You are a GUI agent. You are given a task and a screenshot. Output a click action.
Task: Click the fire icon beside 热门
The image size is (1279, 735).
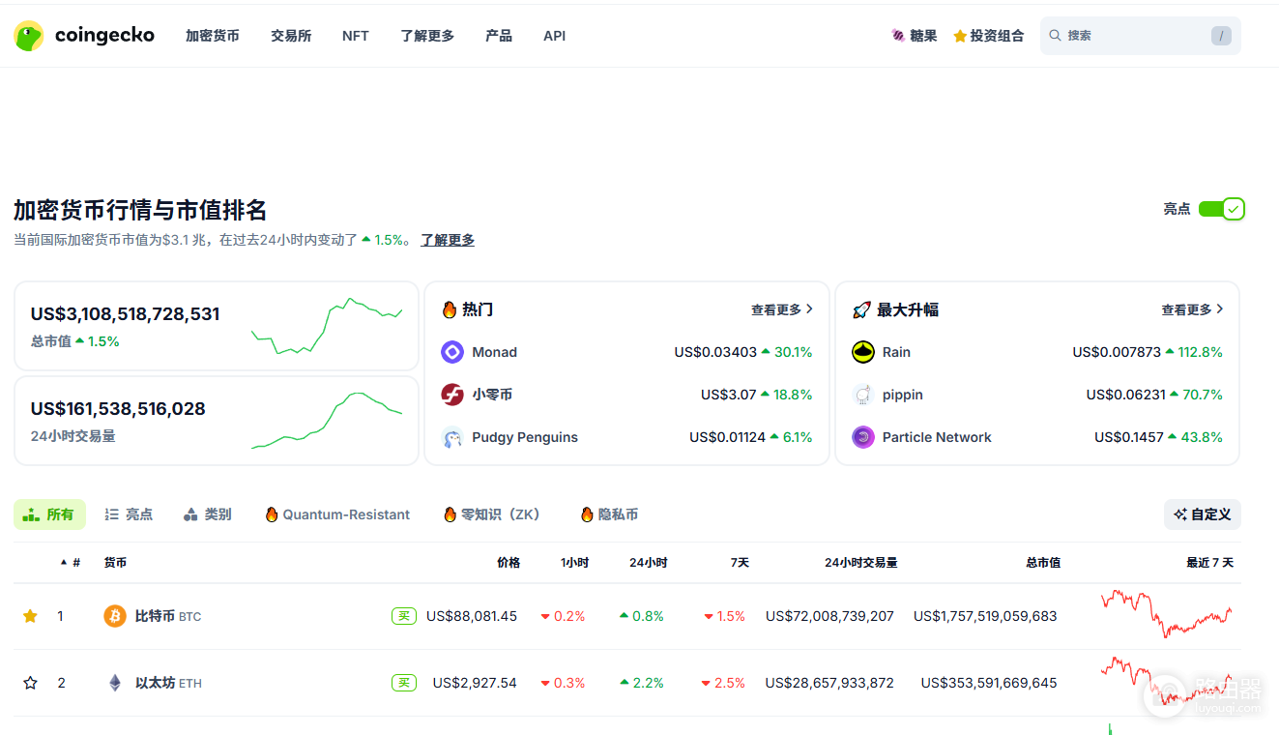(x=450, y=309)
